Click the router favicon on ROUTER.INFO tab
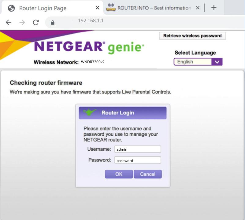This screenshot has height=220, width=245. tap(111, 8)
